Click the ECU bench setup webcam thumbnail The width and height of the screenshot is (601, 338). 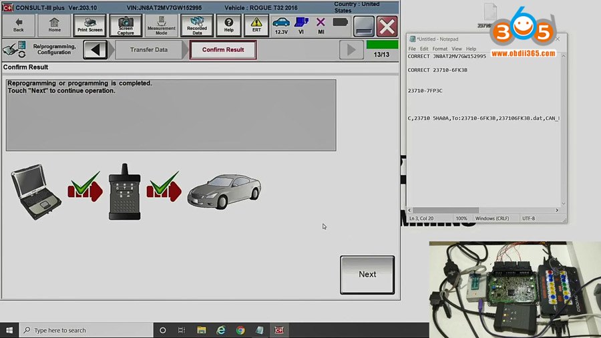click(515, 290)
